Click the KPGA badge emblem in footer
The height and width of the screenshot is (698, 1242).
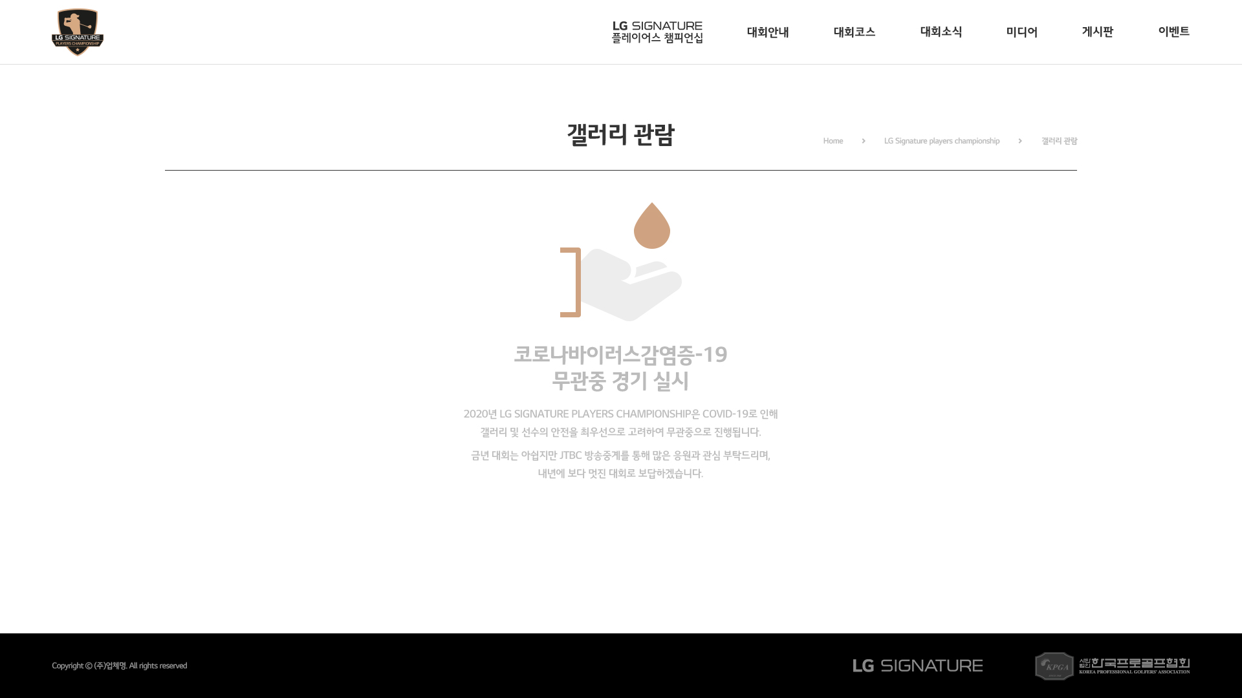tap(1054, 666)
